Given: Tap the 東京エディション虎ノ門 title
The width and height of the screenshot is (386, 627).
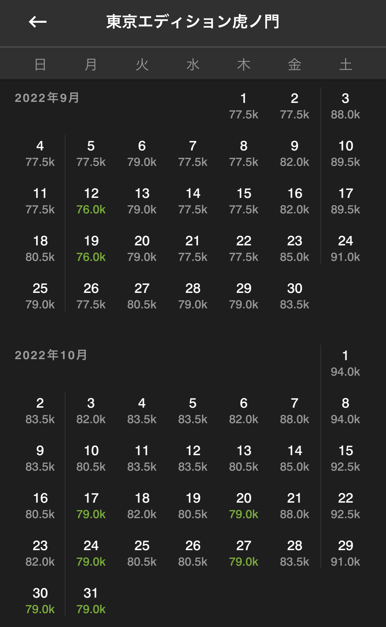Looking at the screenshot, I should coord(193,22).
